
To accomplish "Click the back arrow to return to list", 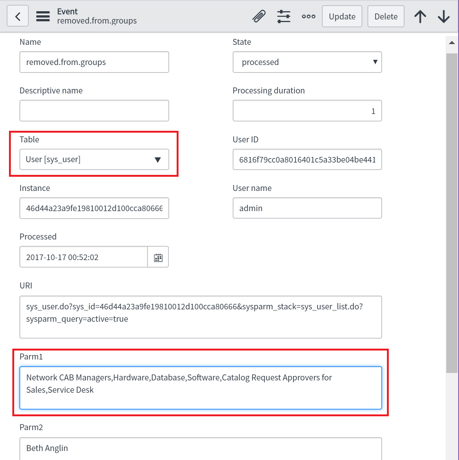I will coord(18,16).
